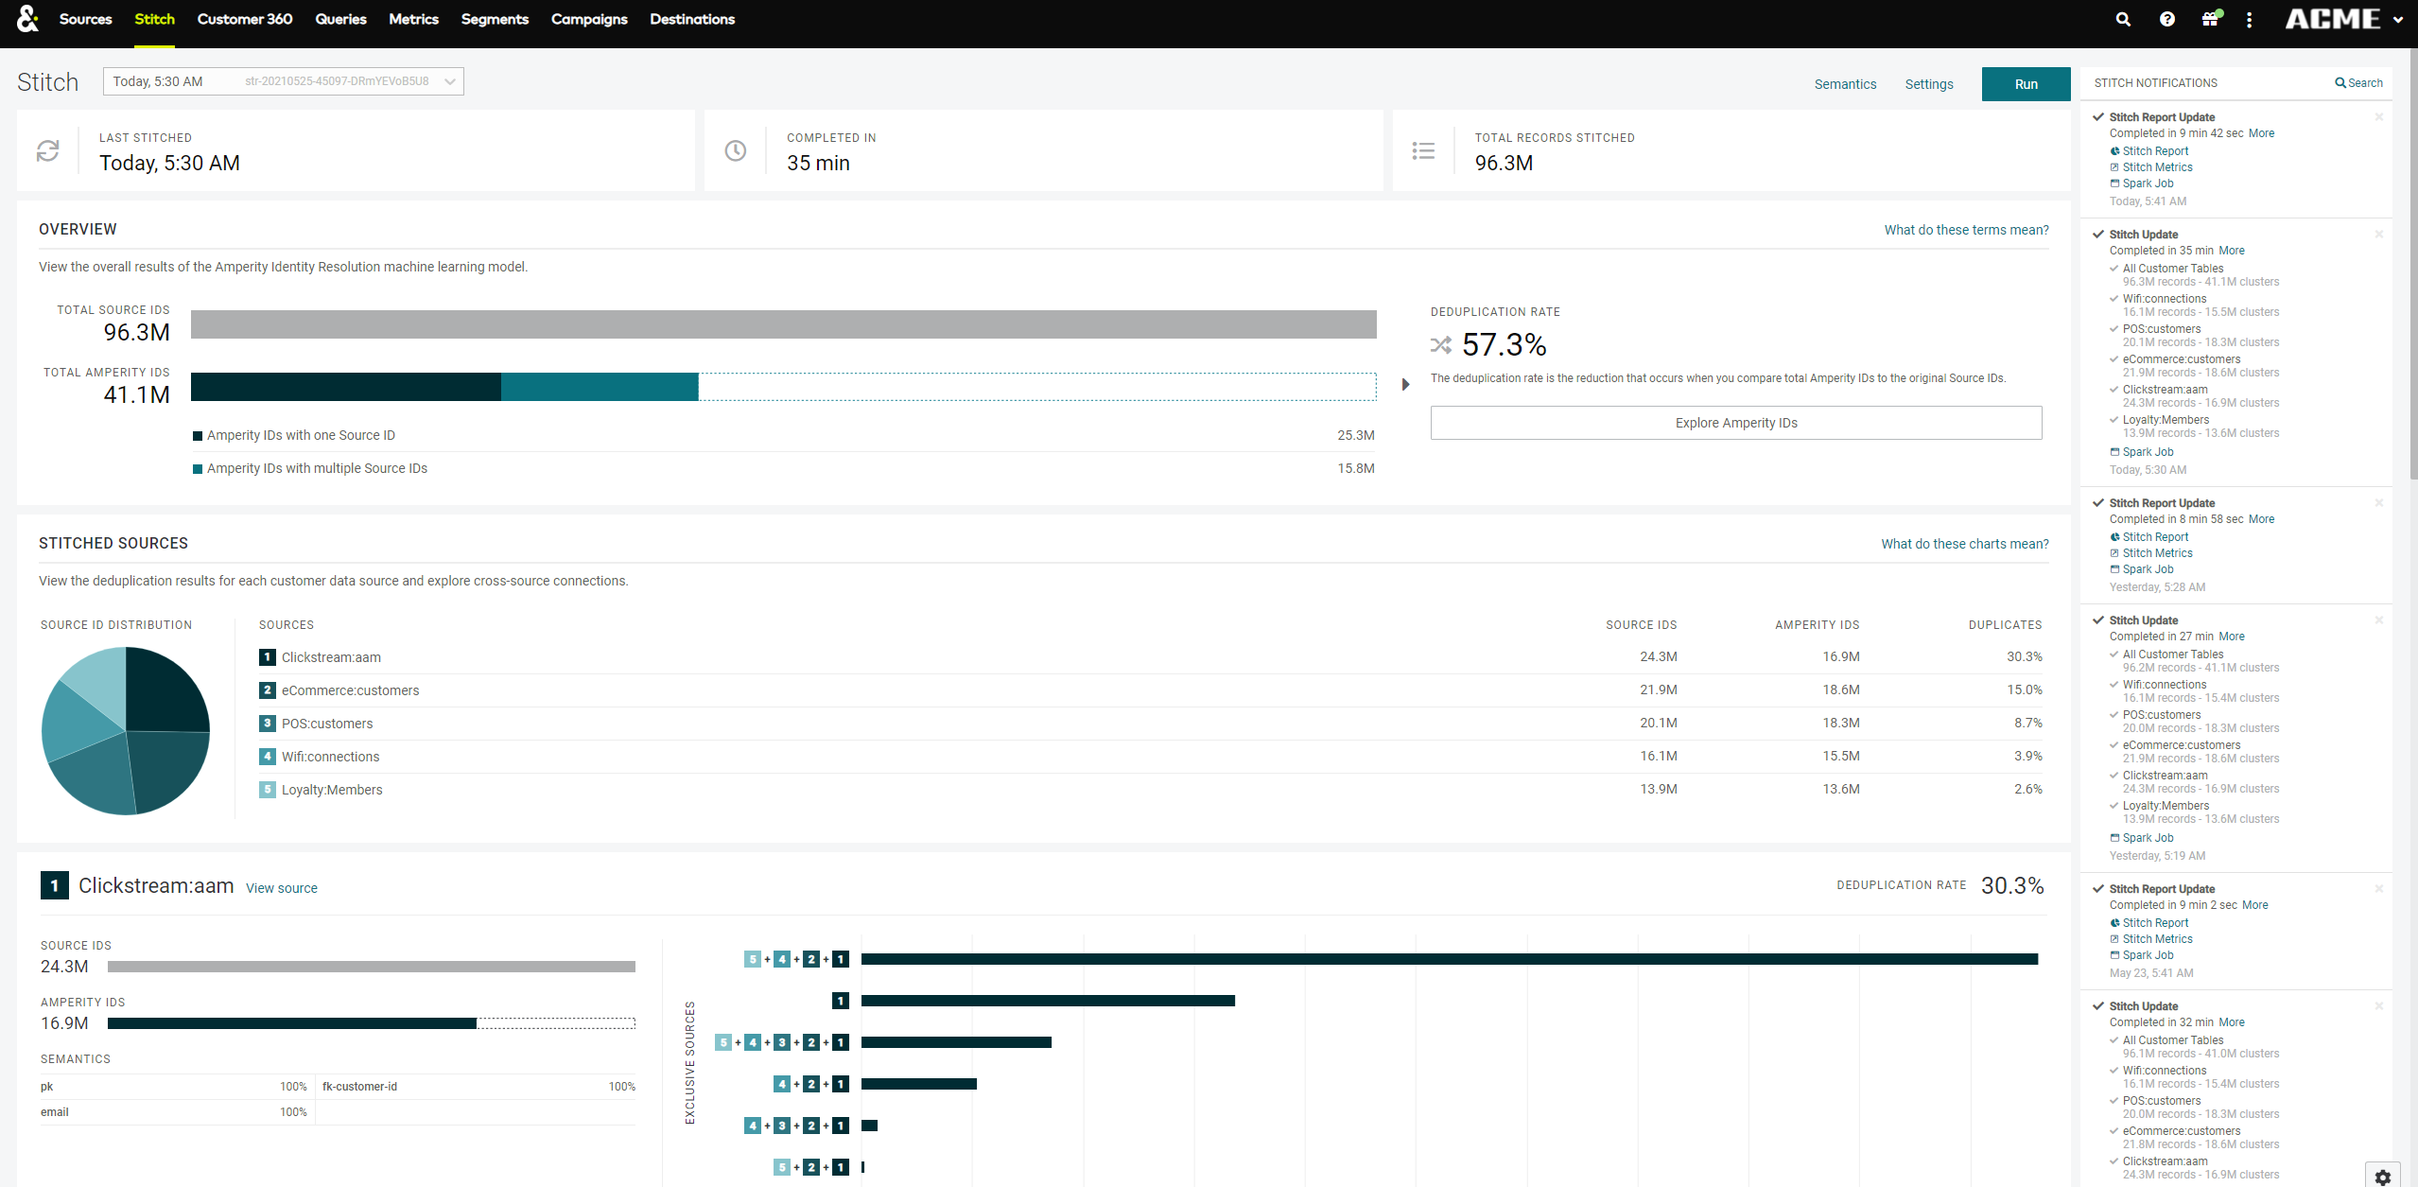This screenshot has height=1187, width=2418.
Task: Expand the deduplication details arrow
Action: [1405, 384]
